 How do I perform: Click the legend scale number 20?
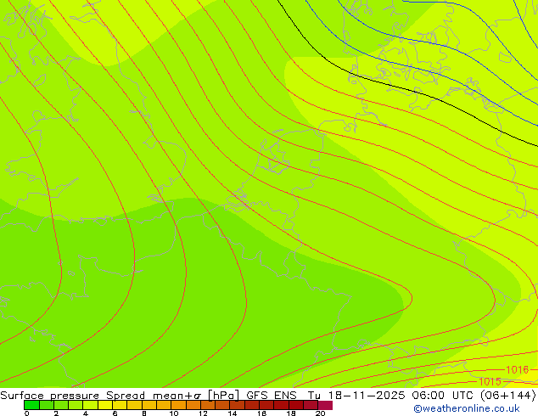click(x=320, y=413)
